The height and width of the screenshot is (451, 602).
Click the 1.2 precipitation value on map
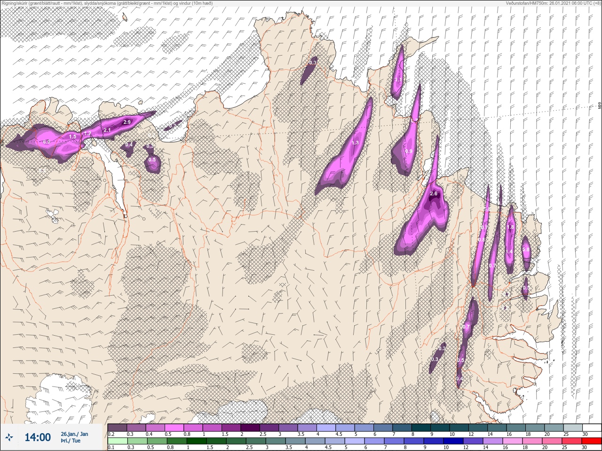coord(87,134)
